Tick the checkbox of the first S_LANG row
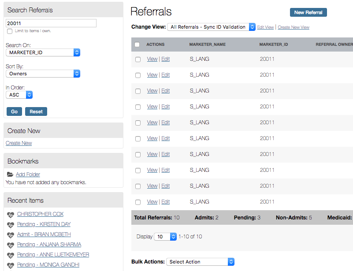This screenshot has height=271, width=353. [x=138, y=59]
